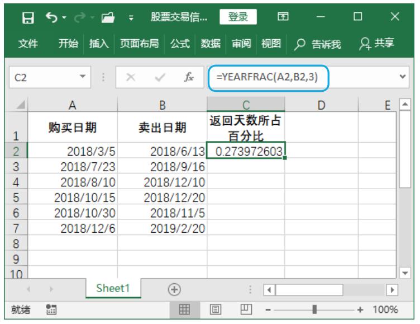
Task: Click the Sheet1 tab
Action: [113, 288]
